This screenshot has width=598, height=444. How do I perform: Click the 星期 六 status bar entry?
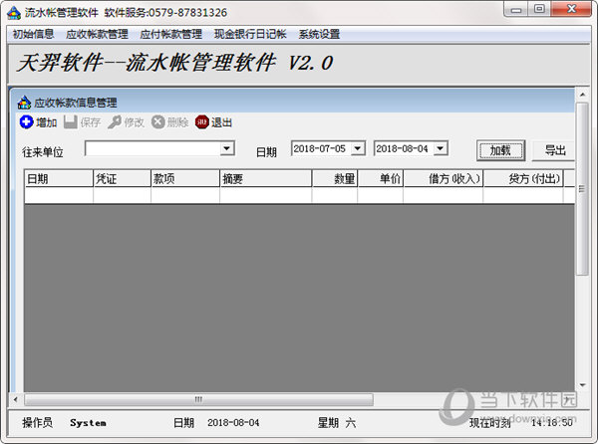point(337,423)
